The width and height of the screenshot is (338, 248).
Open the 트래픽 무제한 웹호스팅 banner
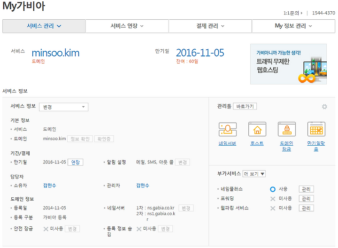[x=288, y=64]
